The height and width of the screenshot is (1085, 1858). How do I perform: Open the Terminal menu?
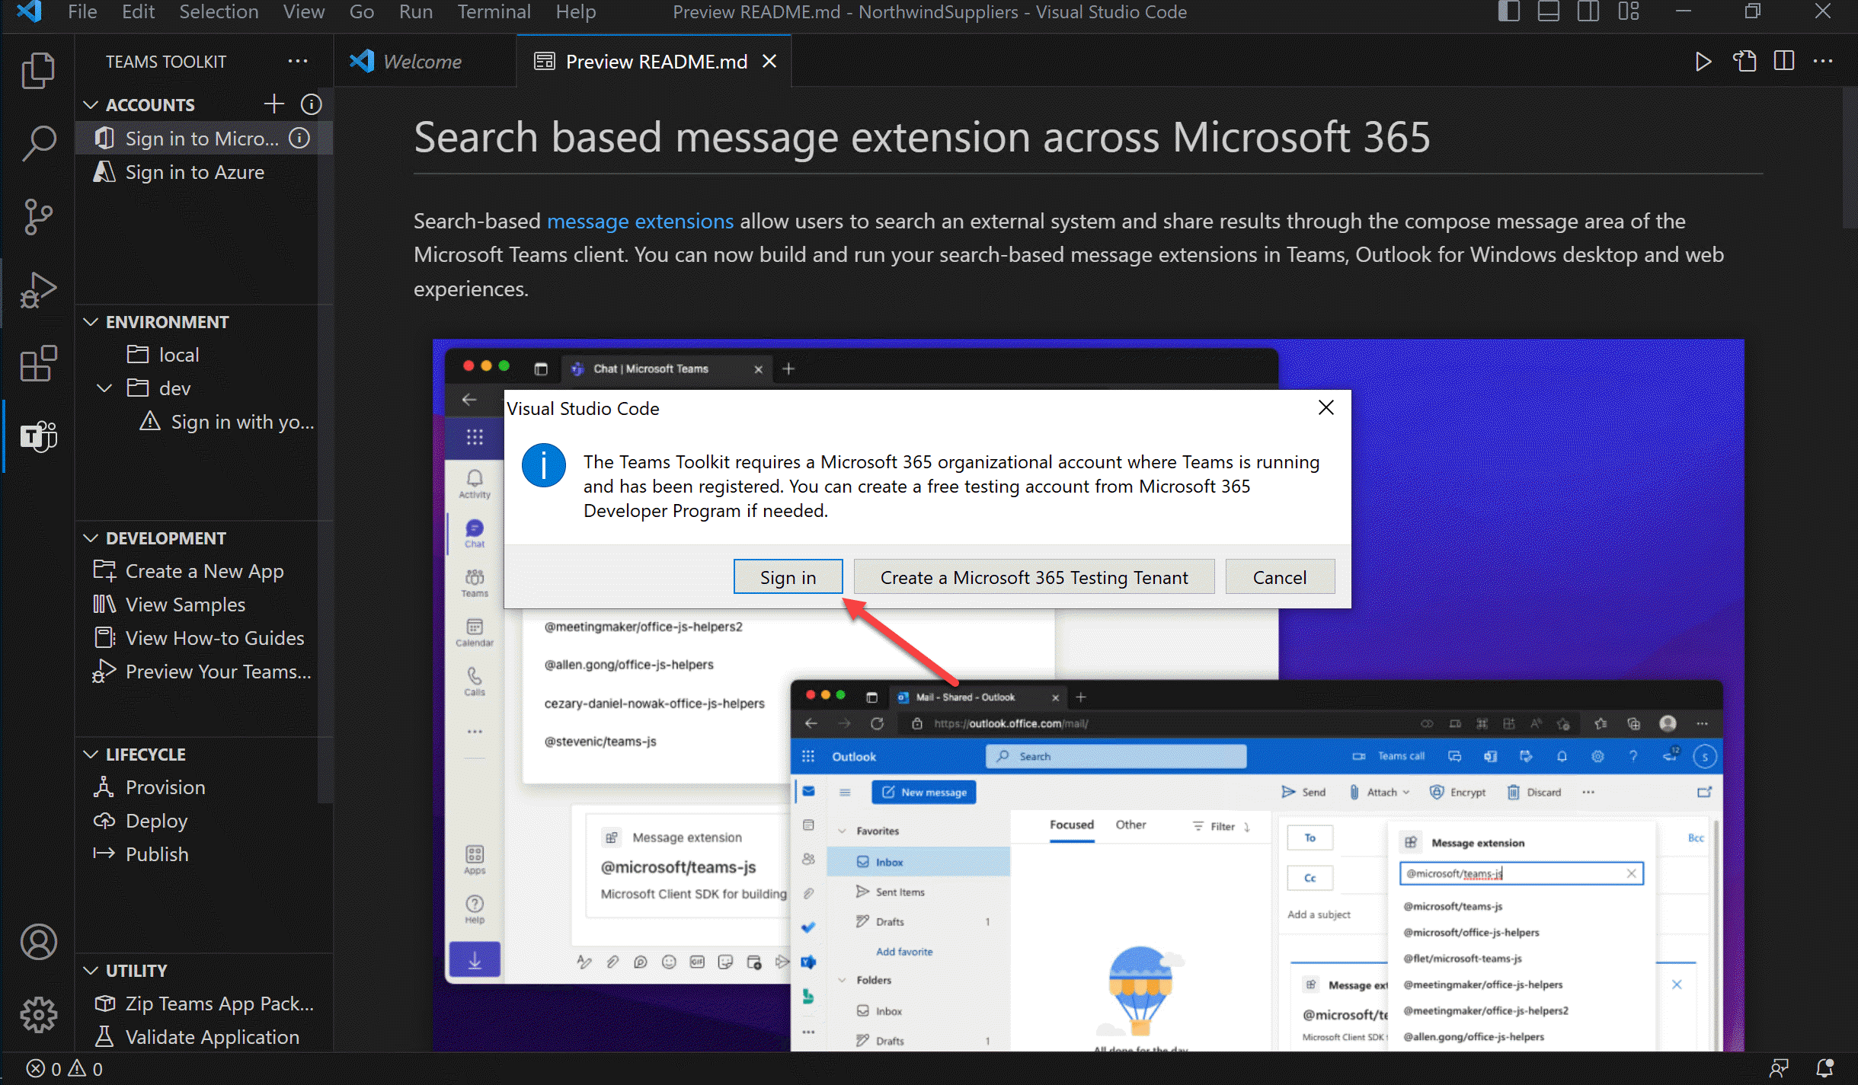(x=494, y=12)
